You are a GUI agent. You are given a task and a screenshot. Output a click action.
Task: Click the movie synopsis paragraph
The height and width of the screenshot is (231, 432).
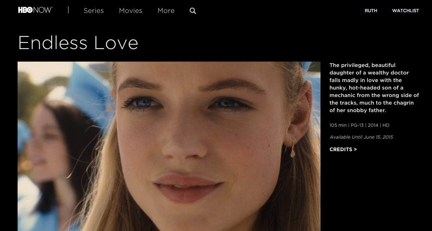tap(374, 88)
